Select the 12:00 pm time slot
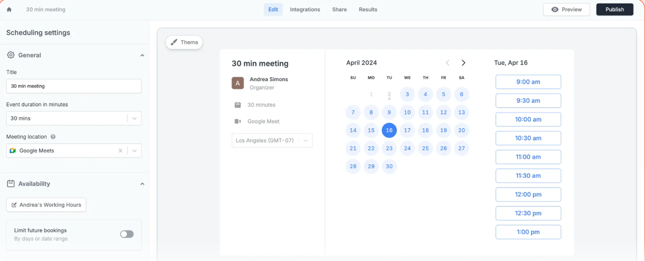Screen dimensions: 645x261 click(528, 195)
